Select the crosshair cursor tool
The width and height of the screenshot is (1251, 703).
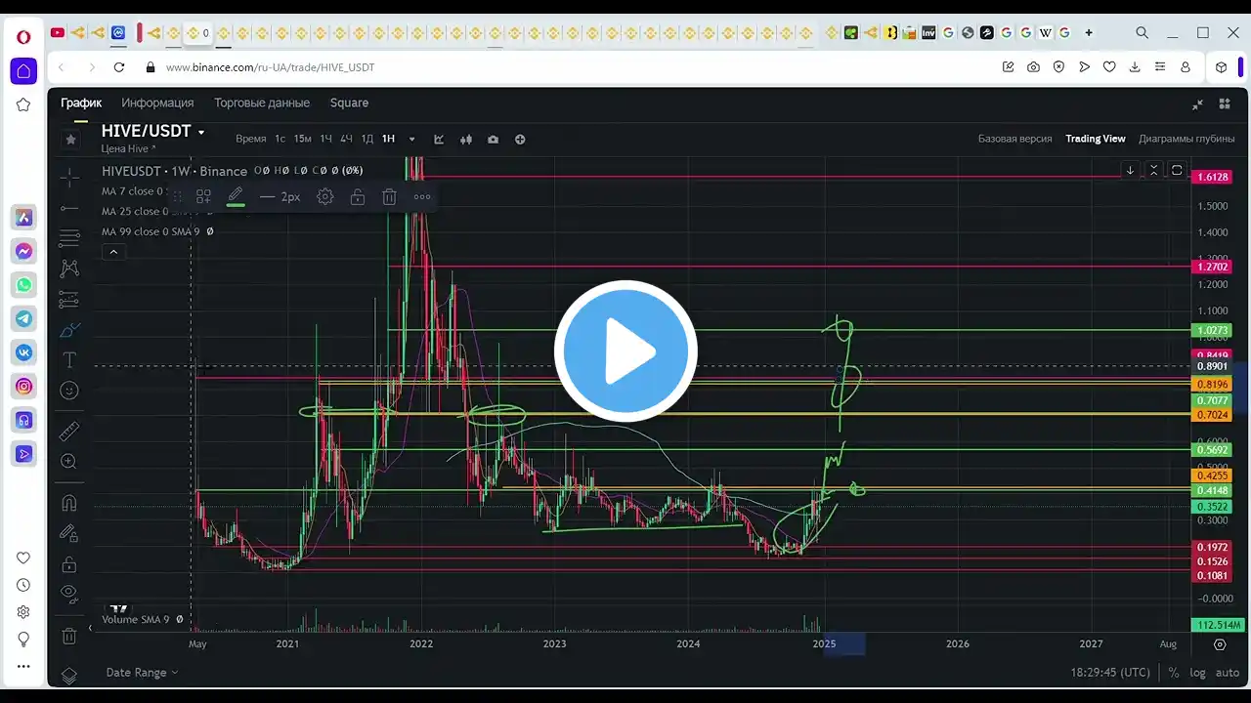tap(69, 177)
